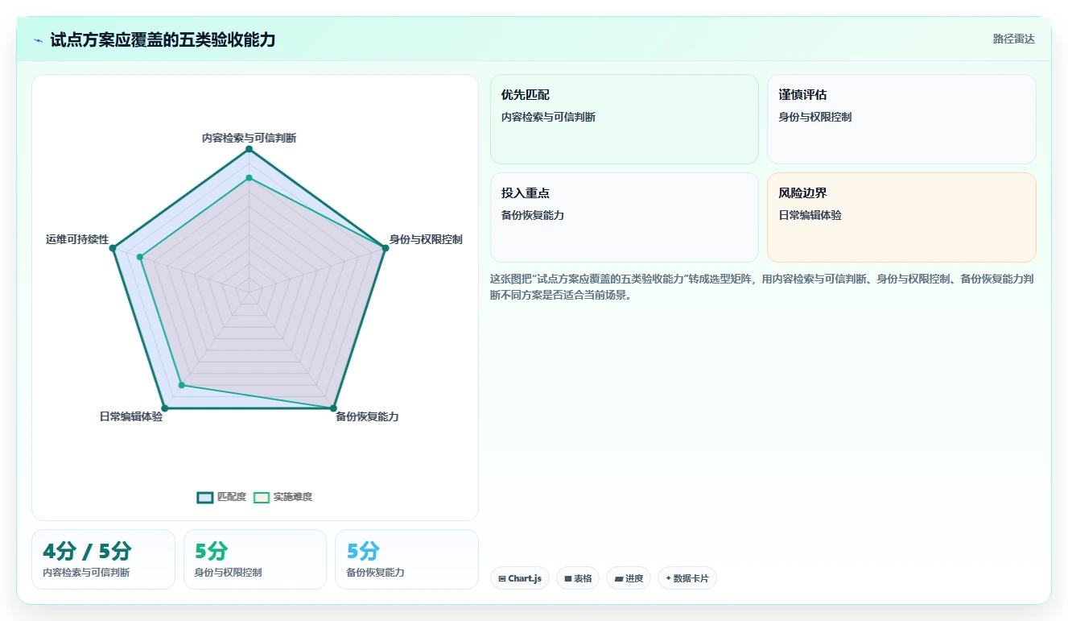Screen dimensions: 1068x621
Task: Click the lightning icon beside the title
Action: (38, 40)
